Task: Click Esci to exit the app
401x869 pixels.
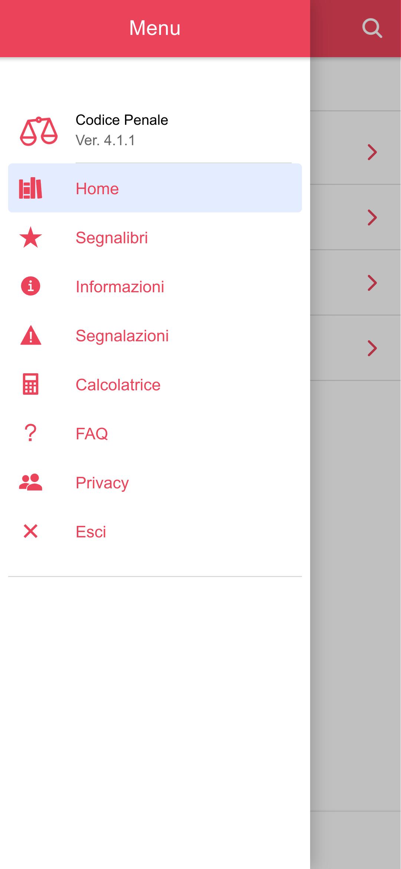Action: tap(91, 532)
